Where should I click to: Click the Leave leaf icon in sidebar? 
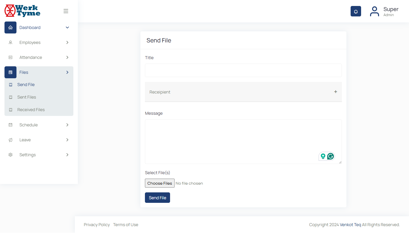tap(10, 140)
